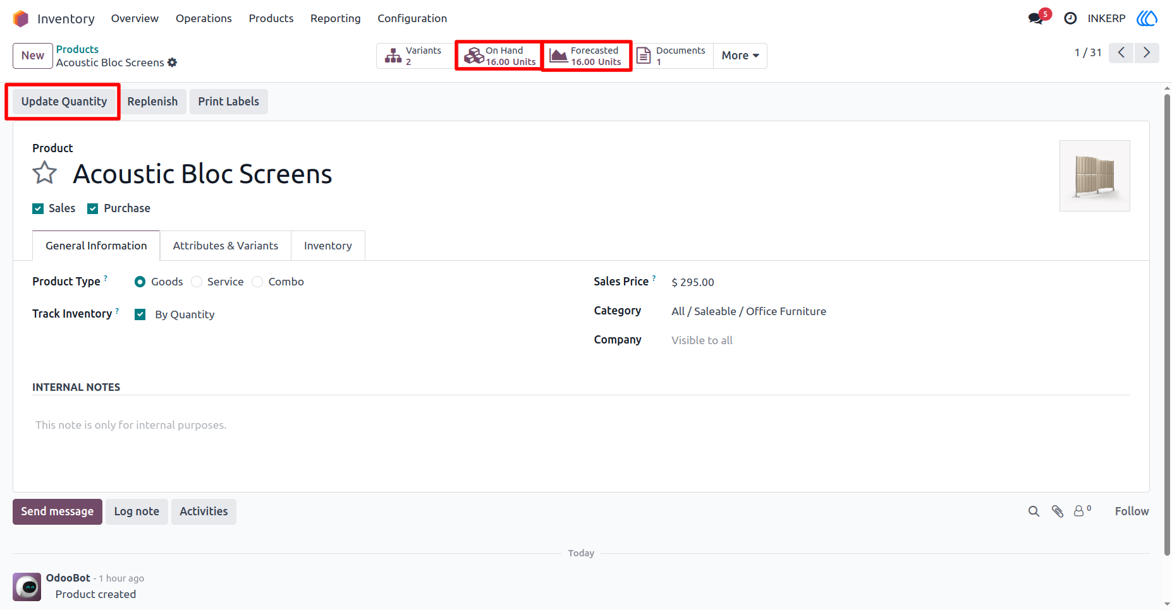Switch to the Attributes & Variants tab
Image resolution: width=1172 pixels, height=610 pixels.
click(x=226, y=246)
